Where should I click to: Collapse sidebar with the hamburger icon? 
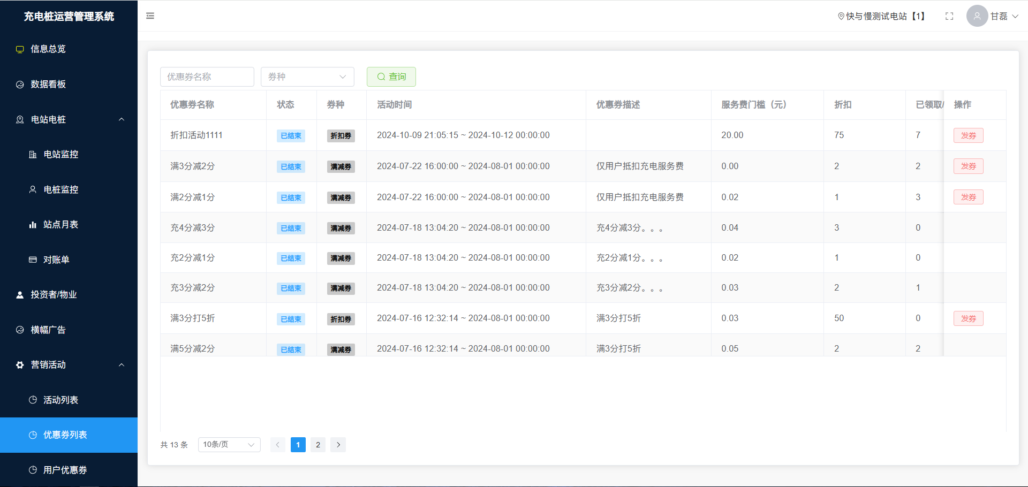(150, 16)
